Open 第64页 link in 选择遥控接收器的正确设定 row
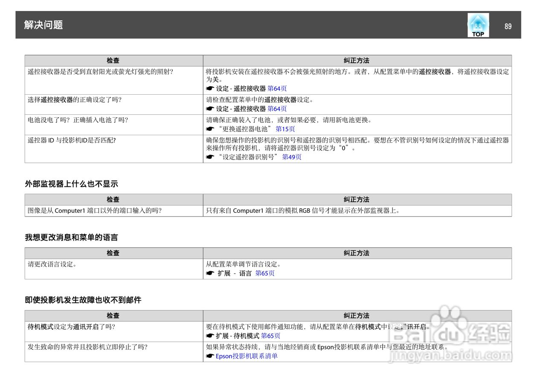The height and width of the screenshot is (386, 546). click(x=277, y=109)
